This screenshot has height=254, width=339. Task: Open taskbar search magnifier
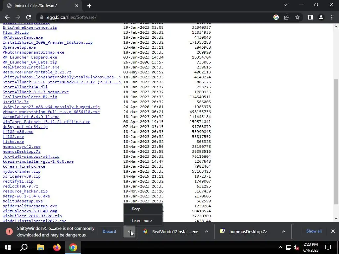pos(24,247)
